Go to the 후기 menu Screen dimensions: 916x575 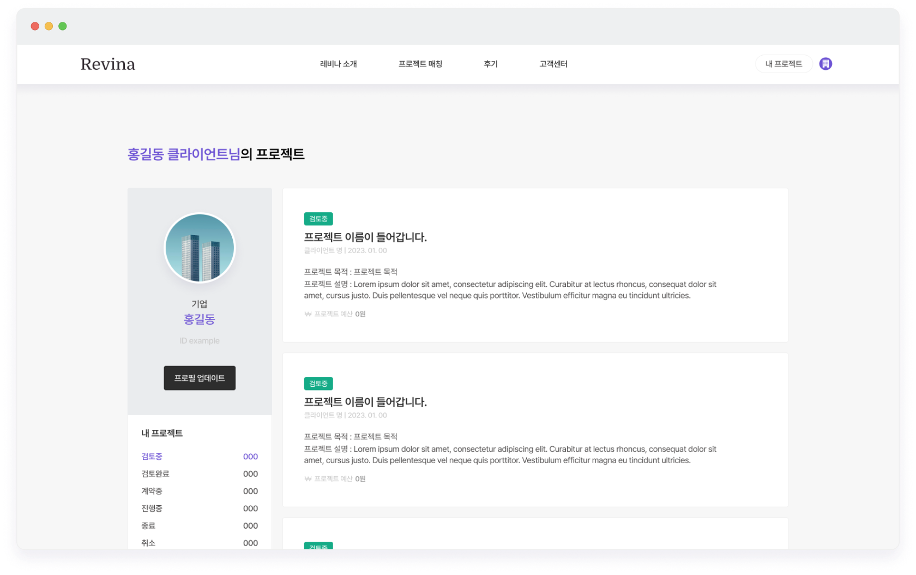[x=490, y=64]
